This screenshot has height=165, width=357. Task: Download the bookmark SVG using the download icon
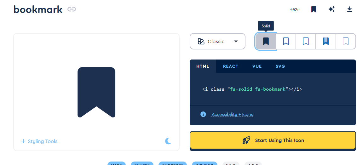click(349, 9)
